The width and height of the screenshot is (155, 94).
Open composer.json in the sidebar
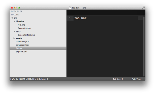(x=22, y=41)
